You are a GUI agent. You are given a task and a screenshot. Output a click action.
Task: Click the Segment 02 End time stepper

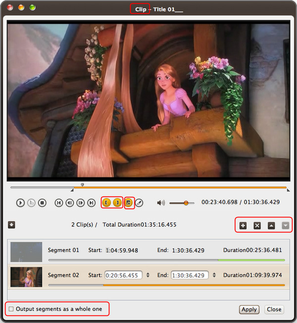pyautogui.click(x=214, y=275)
